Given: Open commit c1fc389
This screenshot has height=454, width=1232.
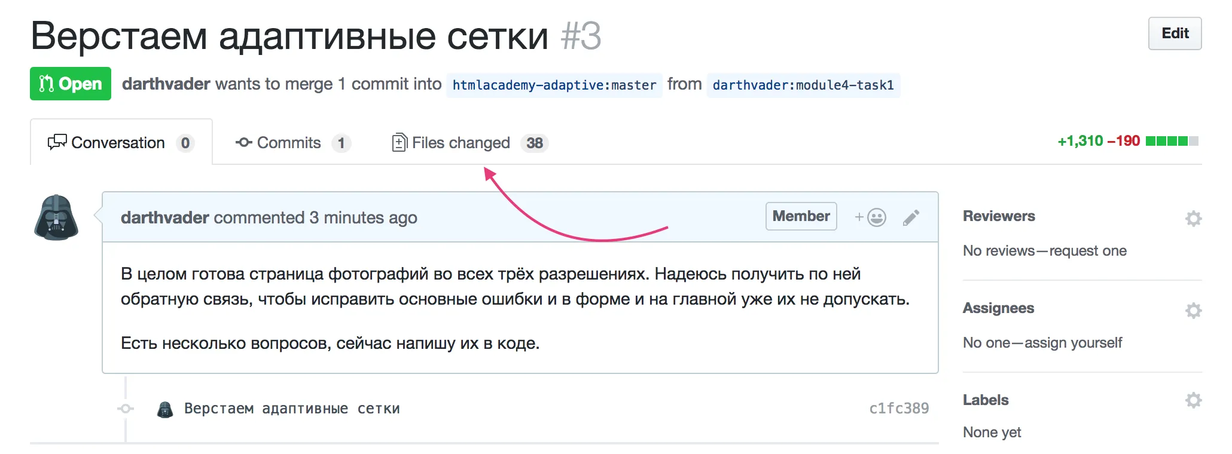Looking at the screenshot, I should point(898,409).
